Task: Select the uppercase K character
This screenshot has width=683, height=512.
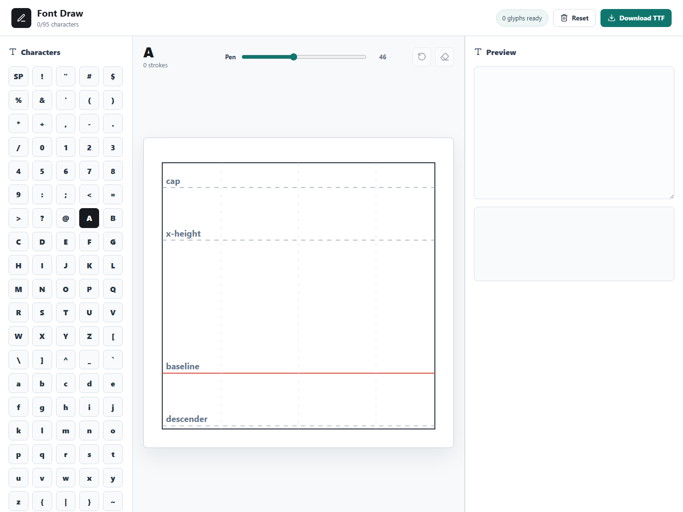Action: (89, 265)
